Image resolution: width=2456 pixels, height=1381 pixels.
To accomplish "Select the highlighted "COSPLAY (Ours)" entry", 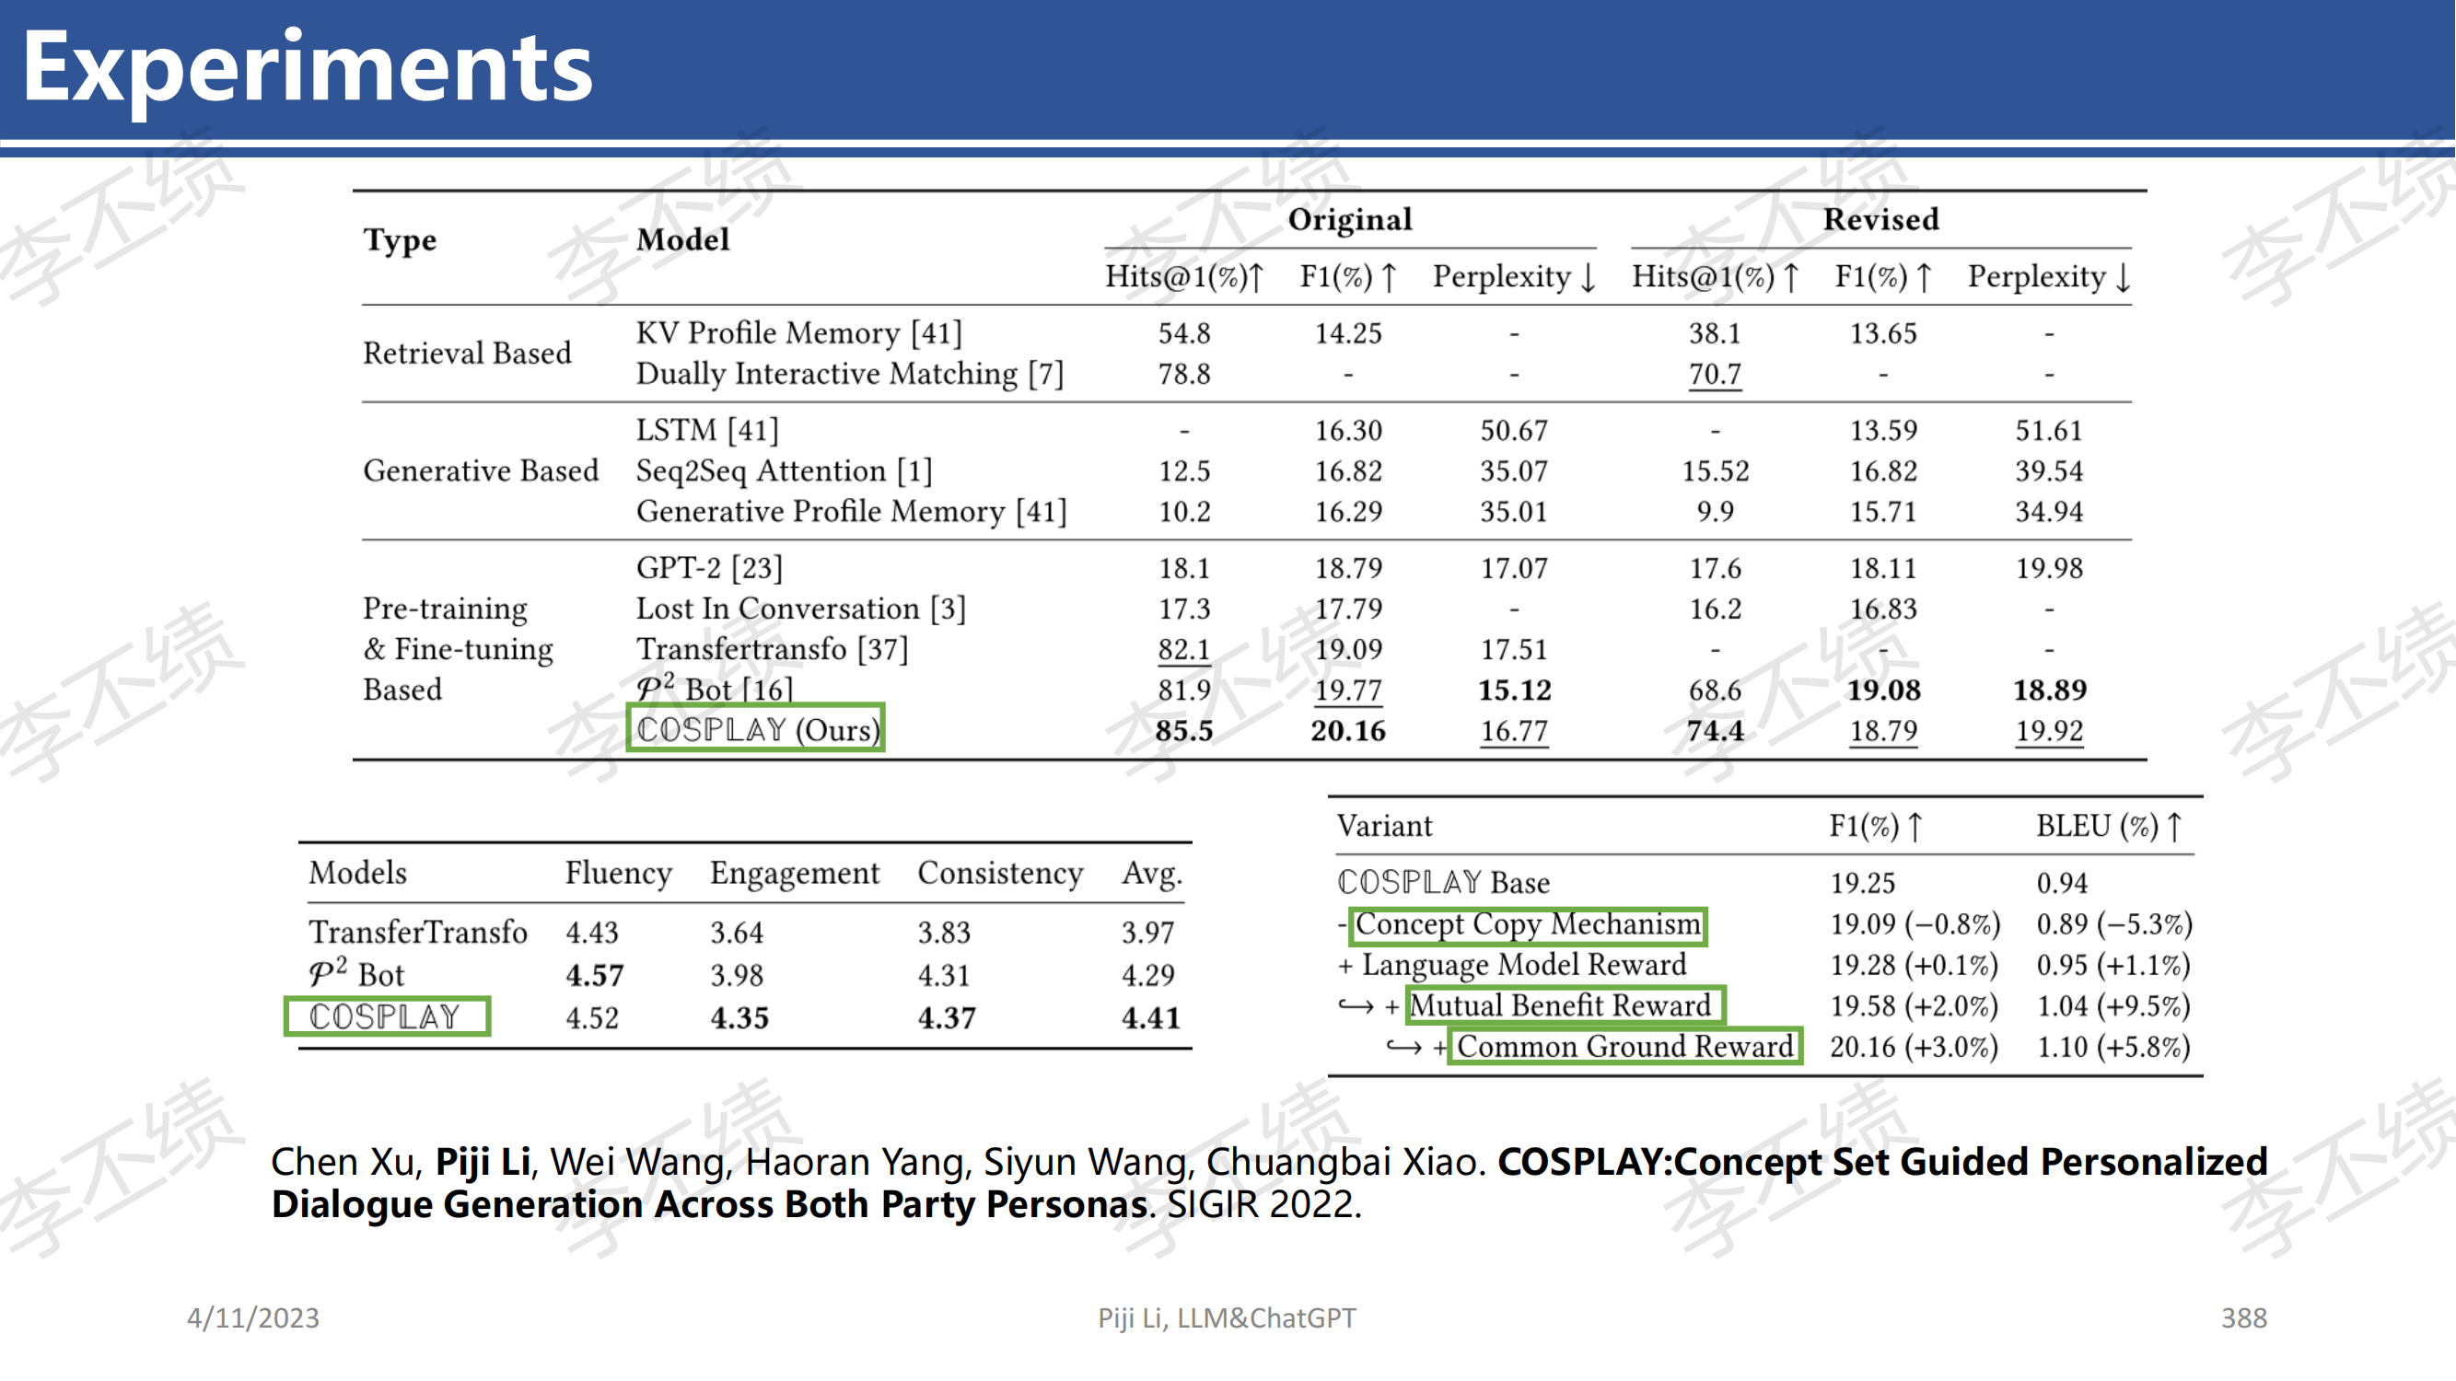I will click(756, 729).
